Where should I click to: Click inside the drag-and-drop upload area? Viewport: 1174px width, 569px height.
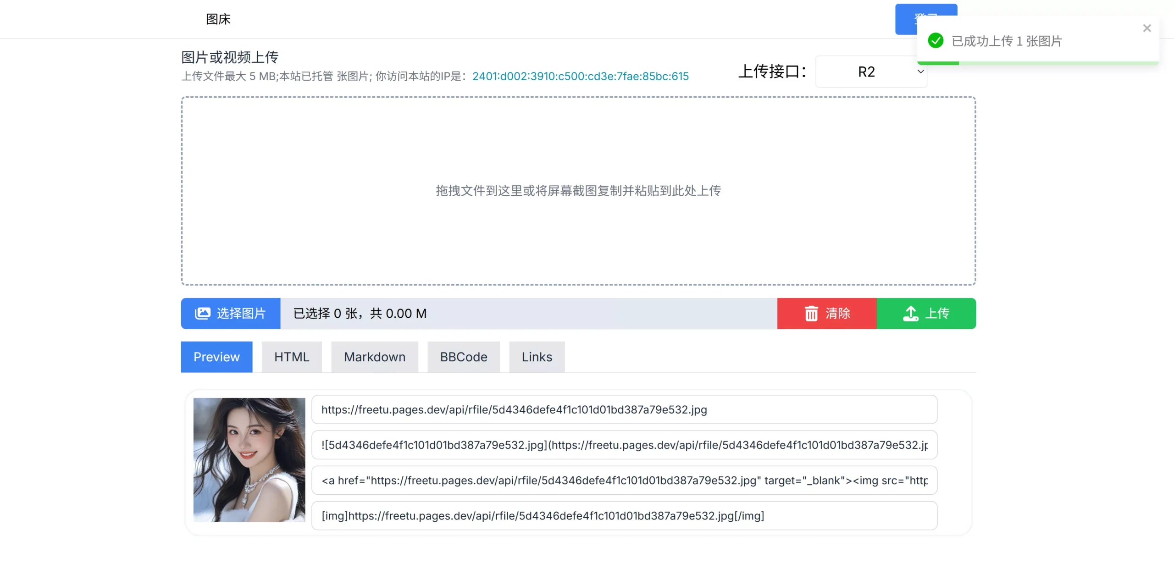[x=578, y=191]
